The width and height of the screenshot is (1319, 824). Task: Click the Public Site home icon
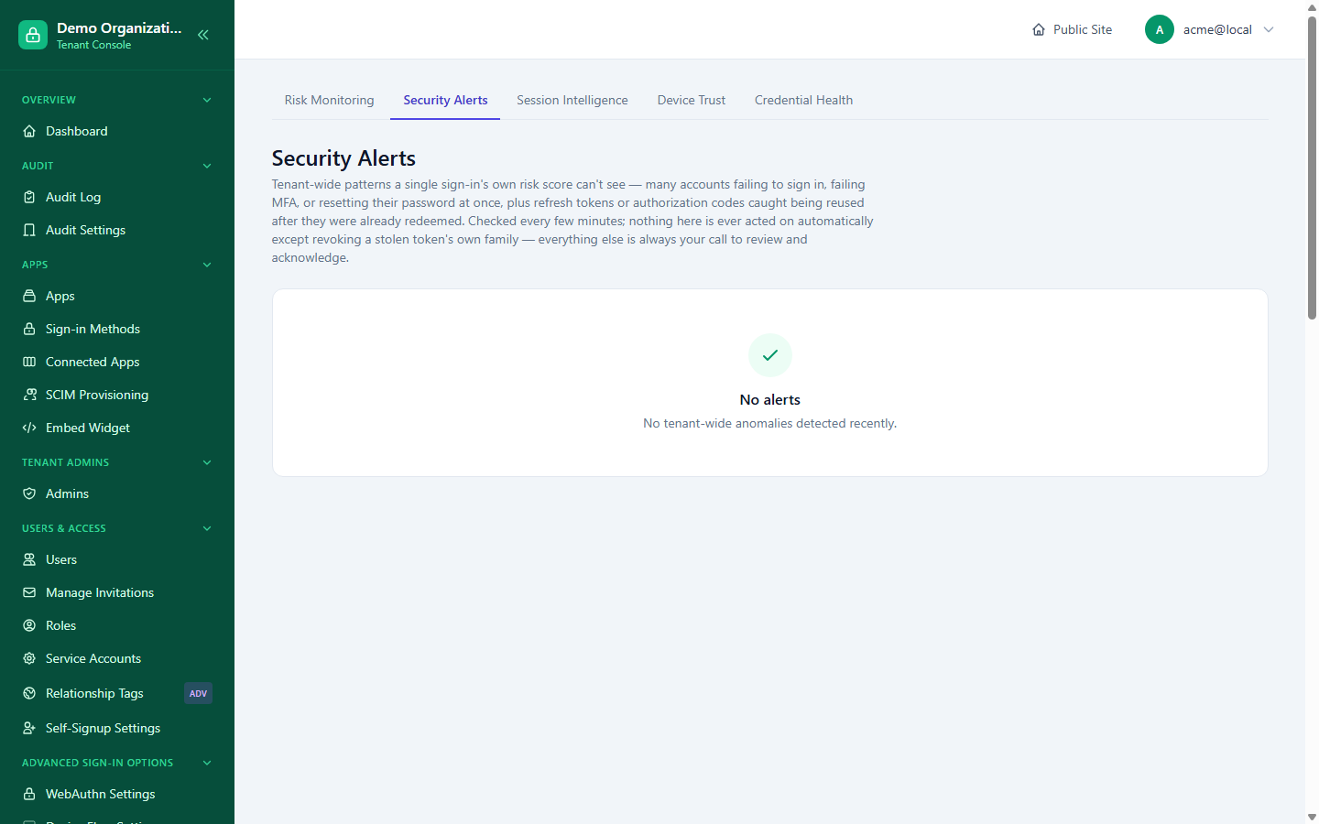(x=1039, y=29)
